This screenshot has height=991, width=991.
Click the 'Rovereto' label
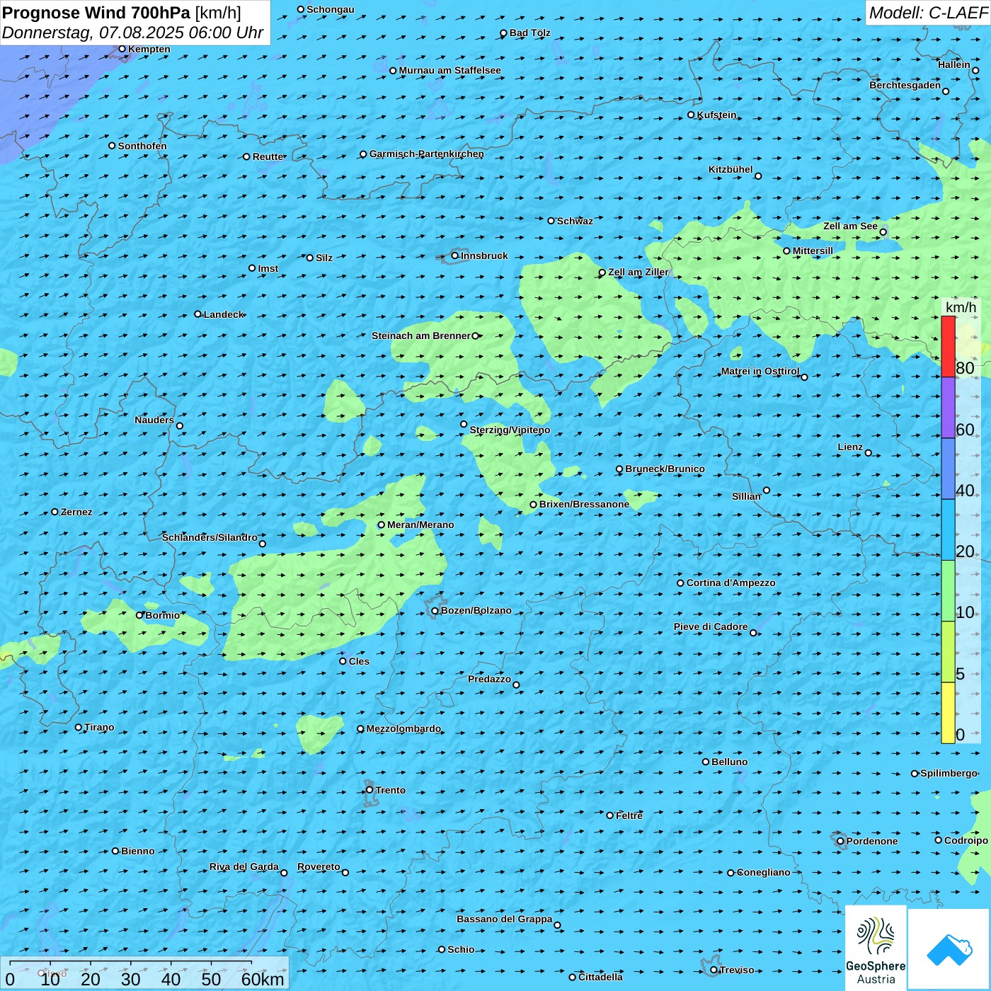coord(319,866)
